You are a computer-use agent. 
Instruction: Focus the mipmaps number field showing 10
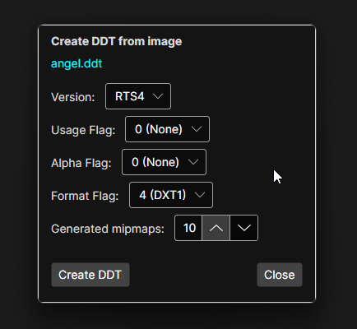[x=188, y=228]
